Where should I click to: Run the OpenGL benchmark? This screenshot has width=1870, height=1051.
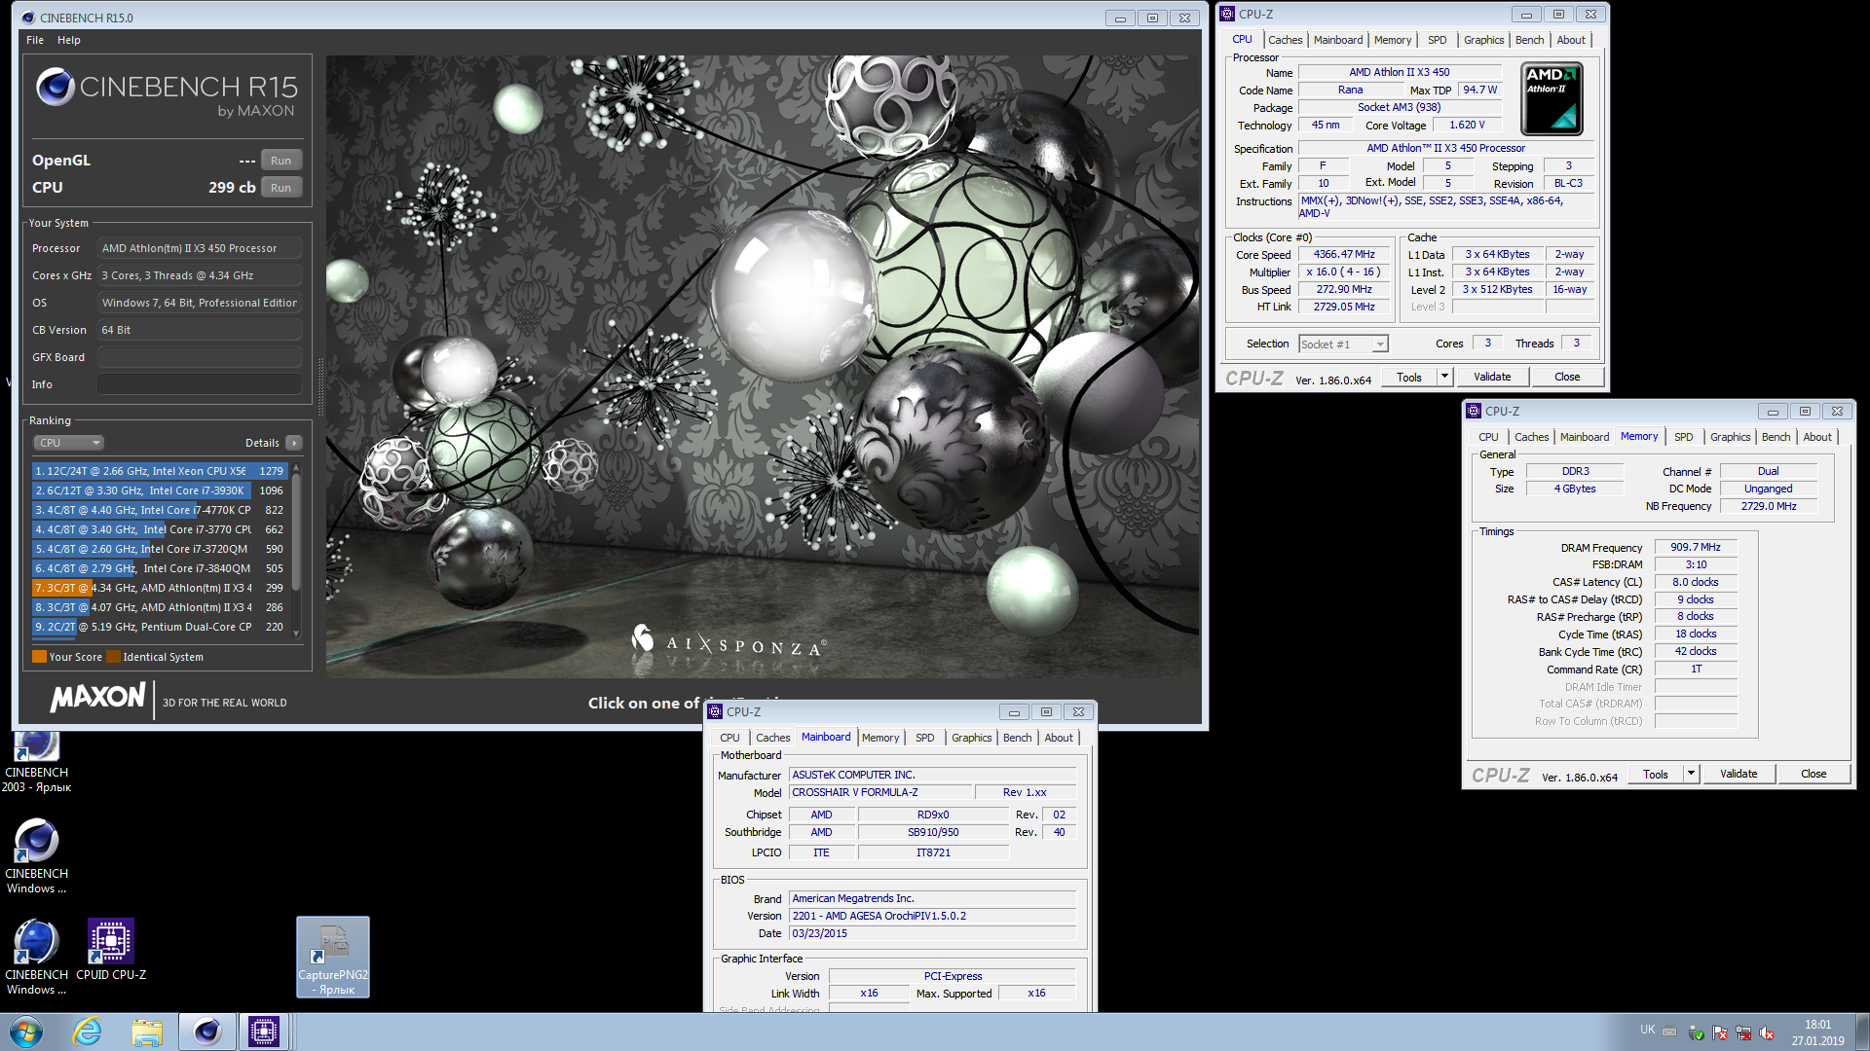pyautogui.click(x=280, y=161)
